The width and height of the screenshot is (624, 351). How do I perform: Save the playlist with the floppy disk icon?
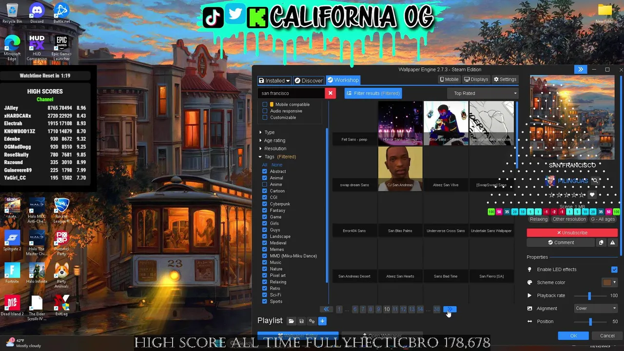301,321
